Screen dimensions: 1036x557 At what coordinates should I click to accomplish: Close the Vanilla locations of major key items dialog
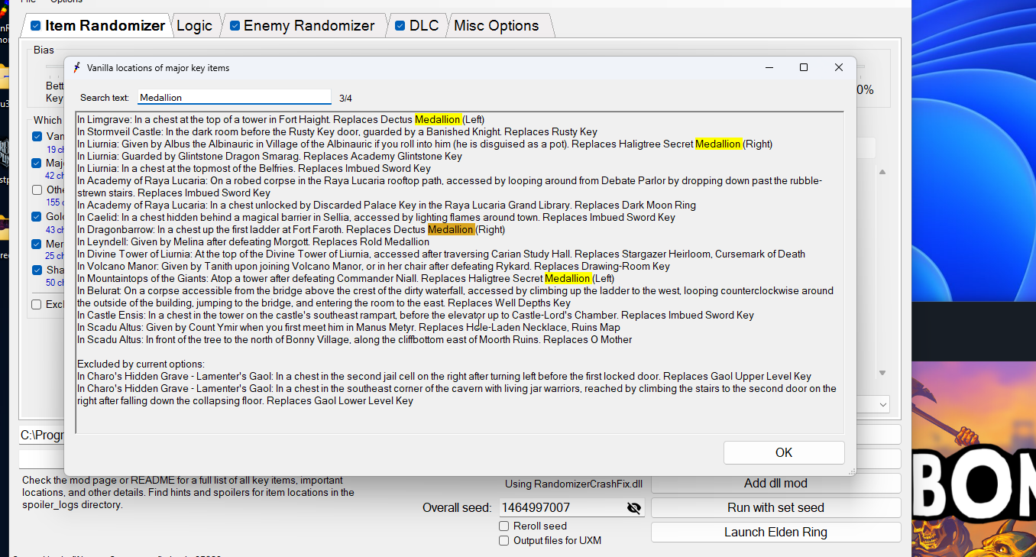click(839, 67)
